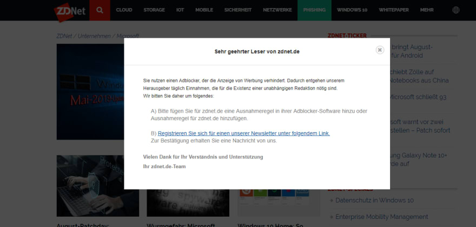Viewport: 476px width, 227px height.
Task: Close the adblocker notice dialog
Action: [380, 50]
